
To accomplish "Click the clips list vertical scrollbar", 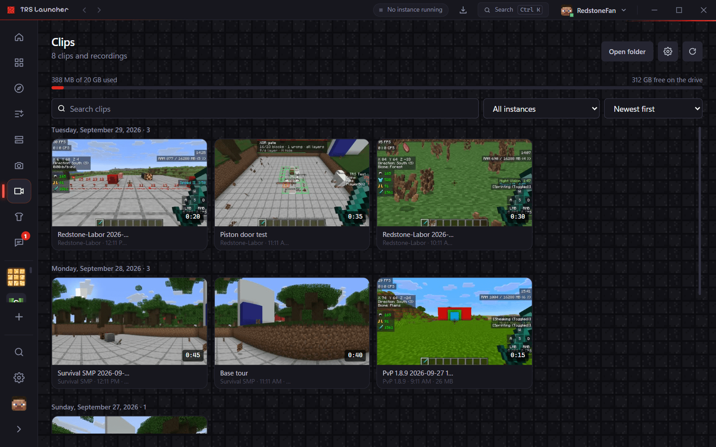I will 700,211.
